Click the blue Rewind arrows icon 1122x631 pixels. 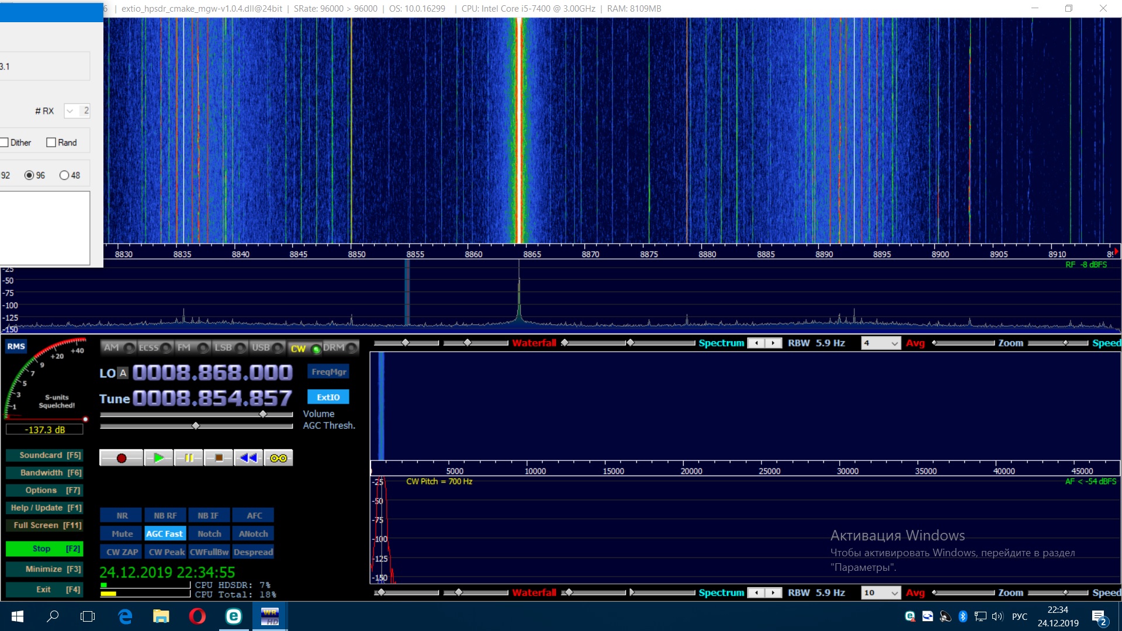click(x=248, y=458)
